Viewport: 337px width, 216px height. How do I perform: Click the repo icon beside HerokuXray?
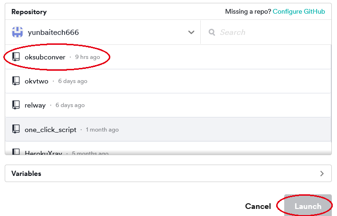(16, 152)
